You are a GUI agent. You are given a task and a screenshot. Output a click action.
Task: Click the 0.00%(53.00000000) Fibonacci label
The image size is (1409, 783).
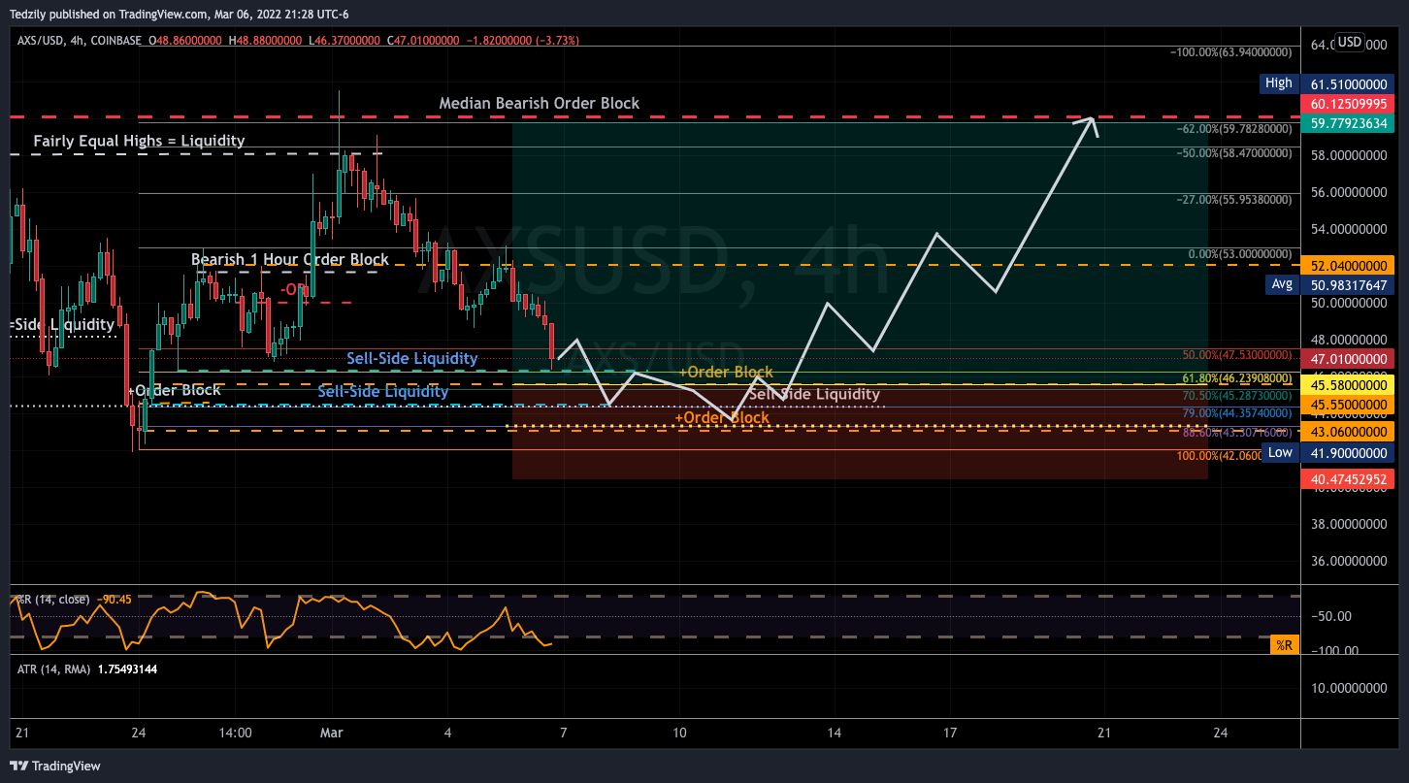point(1240,254)
